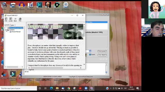This screenshot has height=92, width=165.
Task: Open the Visual CHM desktop shortcut
Action: point(30,6)
